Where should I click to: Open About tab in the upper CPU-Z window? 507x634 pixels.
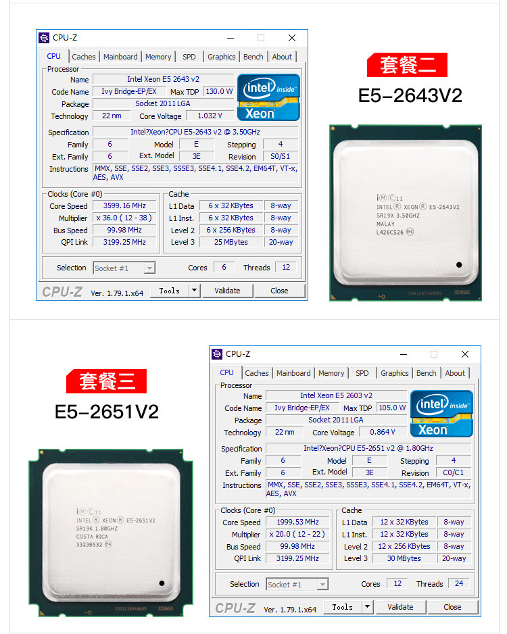point(282,57)
